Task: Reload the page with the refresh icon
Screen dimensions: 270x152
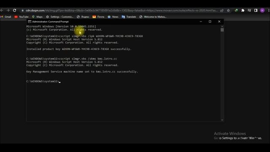Action: 15,11
